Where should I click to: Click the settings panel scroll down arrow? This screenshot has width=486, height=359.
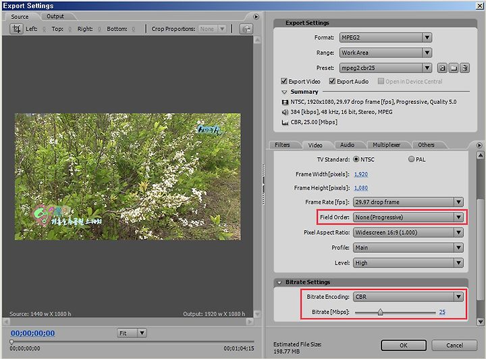[481, 322]
